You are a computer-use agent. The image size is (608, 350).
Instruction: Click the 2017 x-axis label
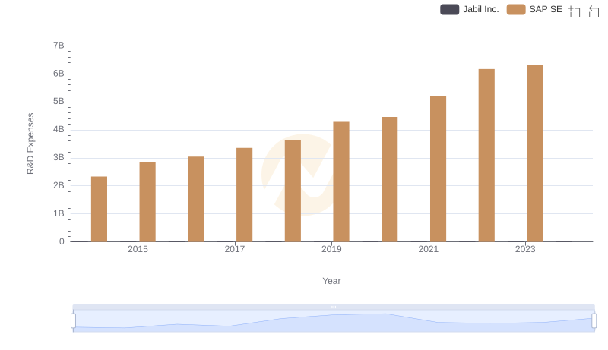click(235, 249)
